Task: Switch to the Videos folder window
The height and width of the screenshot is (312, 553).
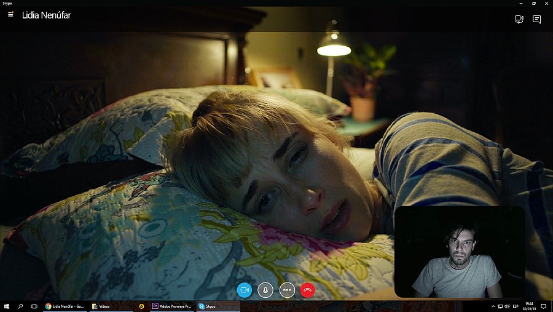Action: pos(111,306)
